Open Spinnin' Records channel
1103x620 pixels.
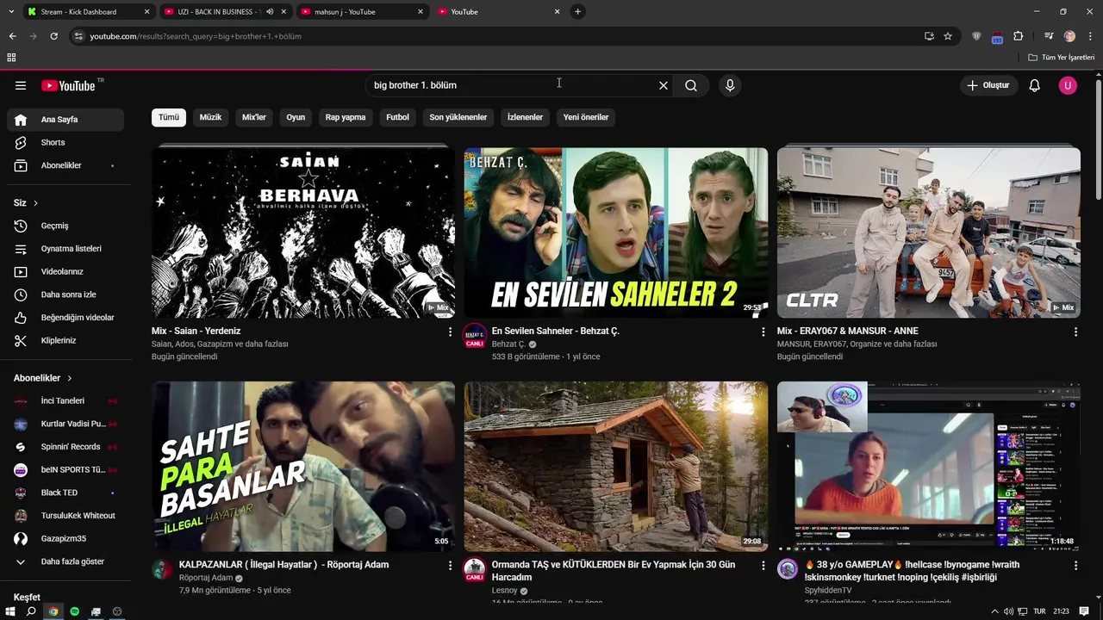point(65,447)
